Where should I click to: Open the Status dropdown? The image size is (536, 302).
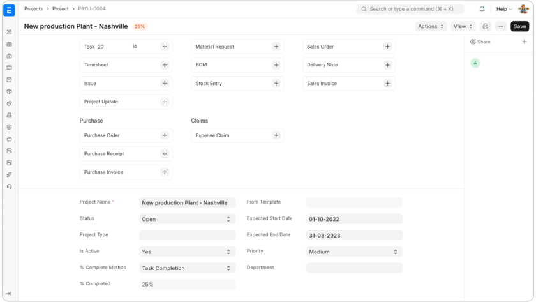[187, 219]
